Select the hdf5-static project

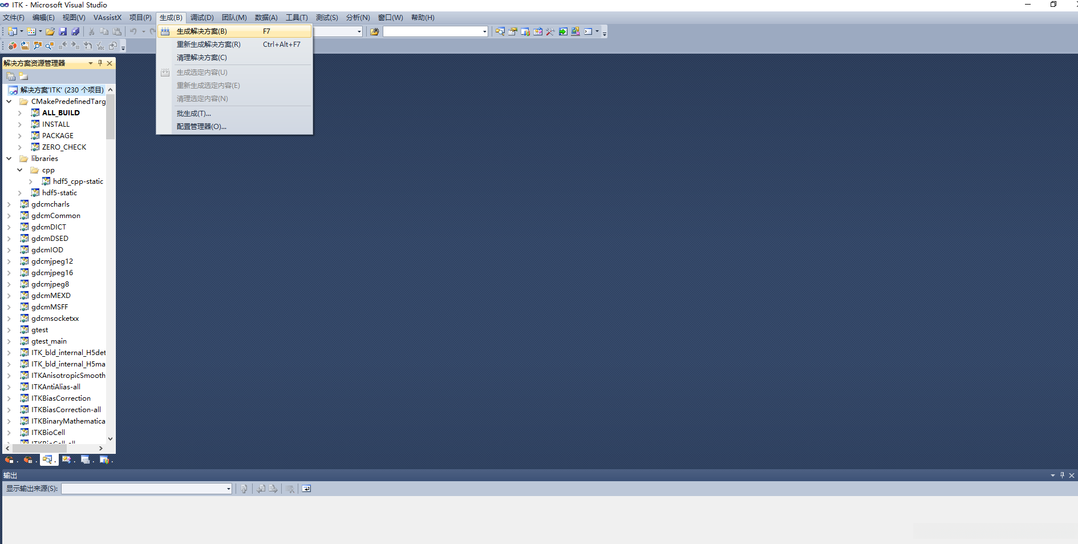coord(59,193)
